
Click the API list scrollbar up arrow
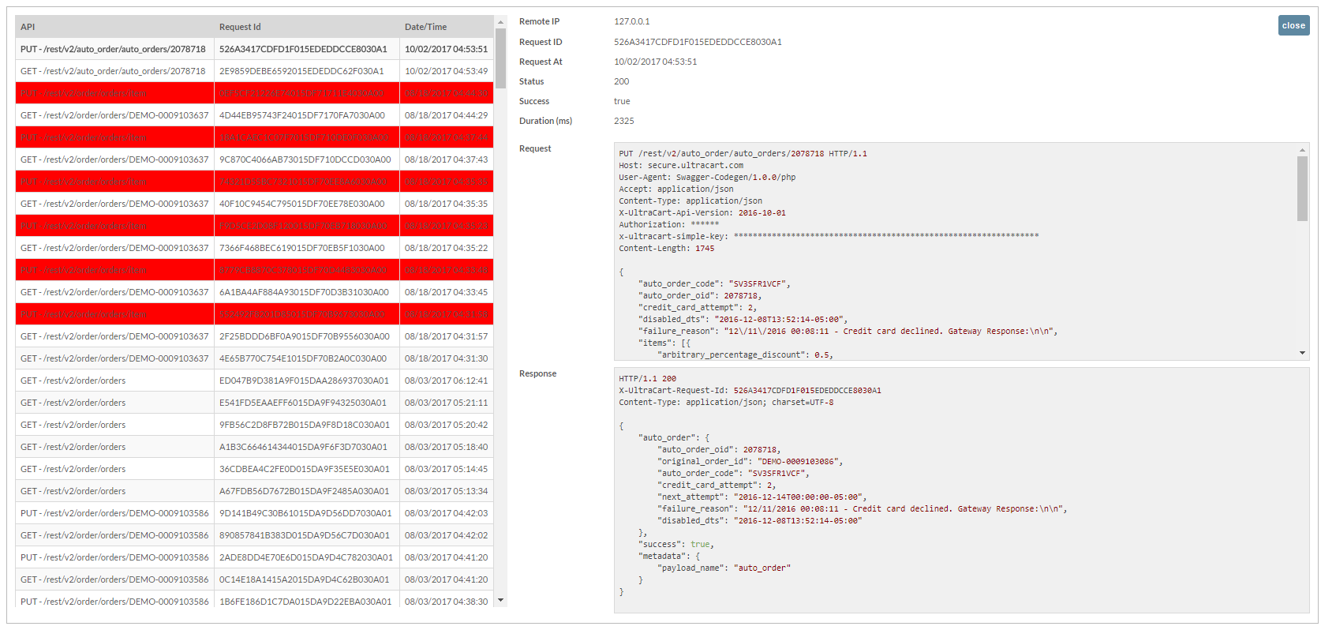click(500, 22)
